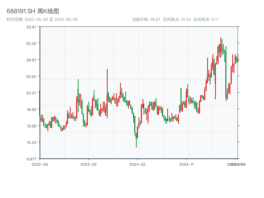Click the 2023-05 x-axis date label

pyautogui.click(x=88, y=164)
